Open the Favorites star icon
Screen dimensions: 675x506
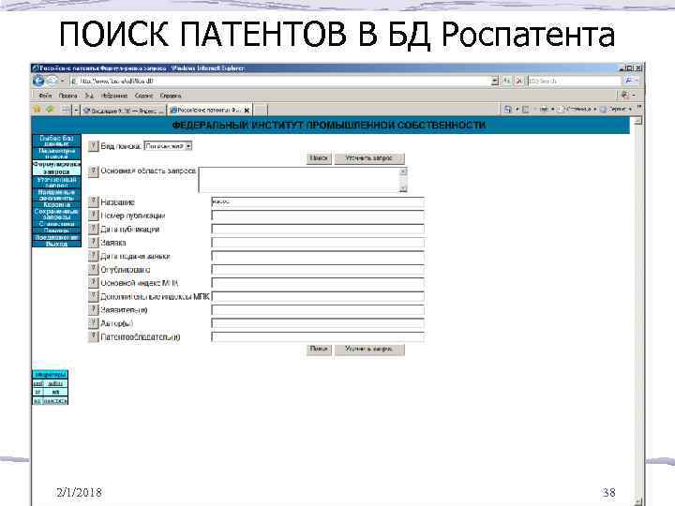pyautogui.click(x=37, y=110)
